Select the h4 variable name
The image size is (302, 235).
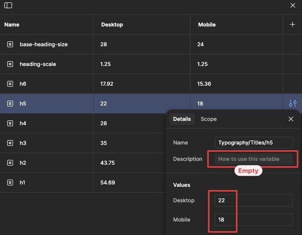[23, 123]
